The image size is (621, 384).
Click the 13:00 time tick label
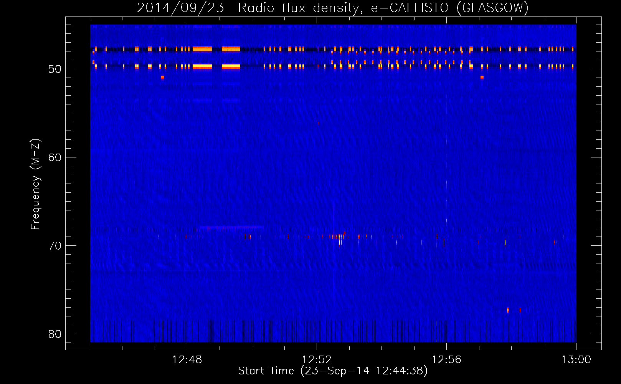point(576,360)
